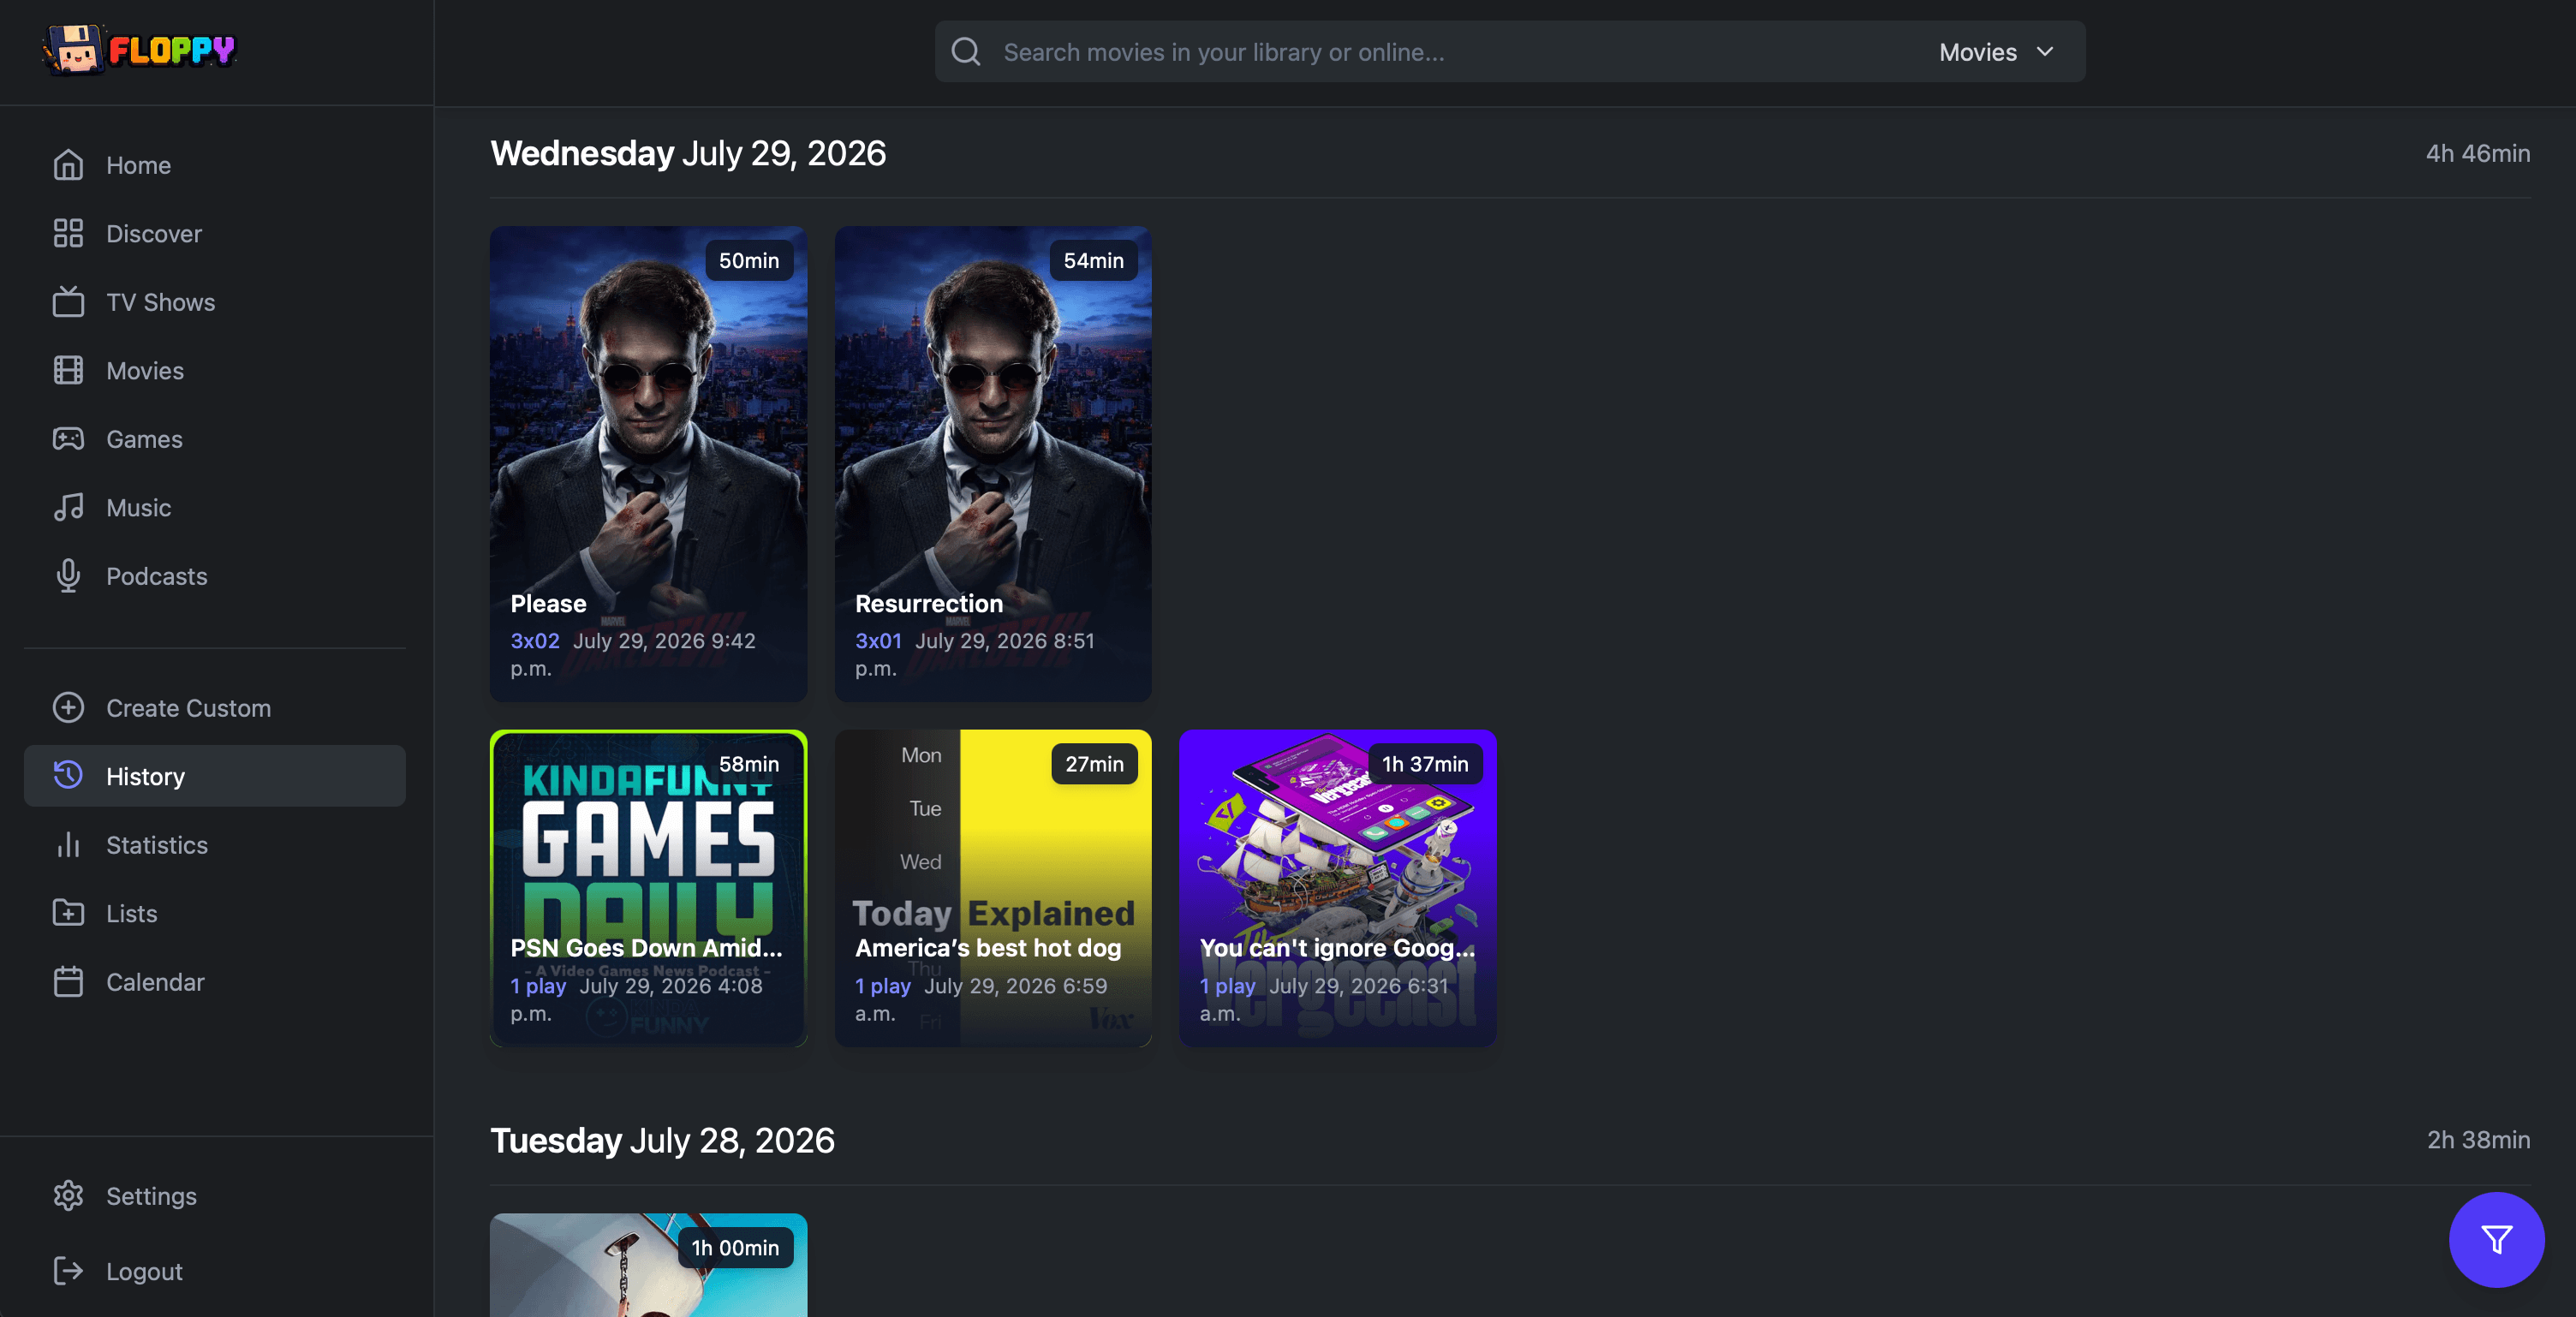Click '1 play' on PSN Goes Down card

[x=538, y=986]
